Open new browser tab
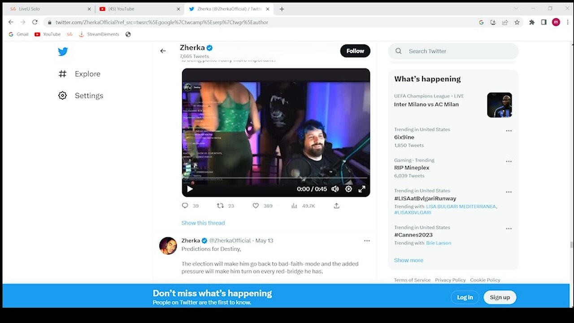This screenshot has width=574, height=323. [282, 9]
